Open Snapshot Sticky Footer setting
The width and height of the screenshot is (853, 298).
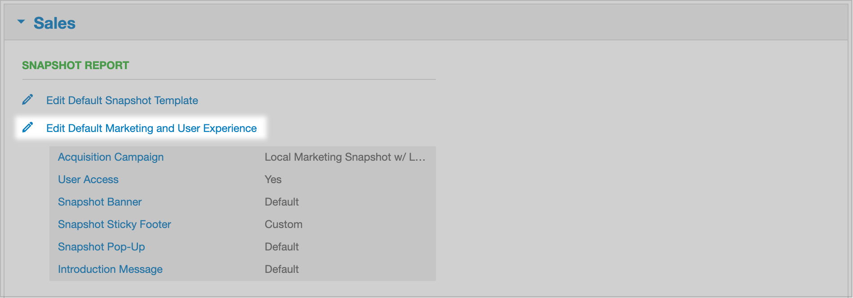coord(115,224)
